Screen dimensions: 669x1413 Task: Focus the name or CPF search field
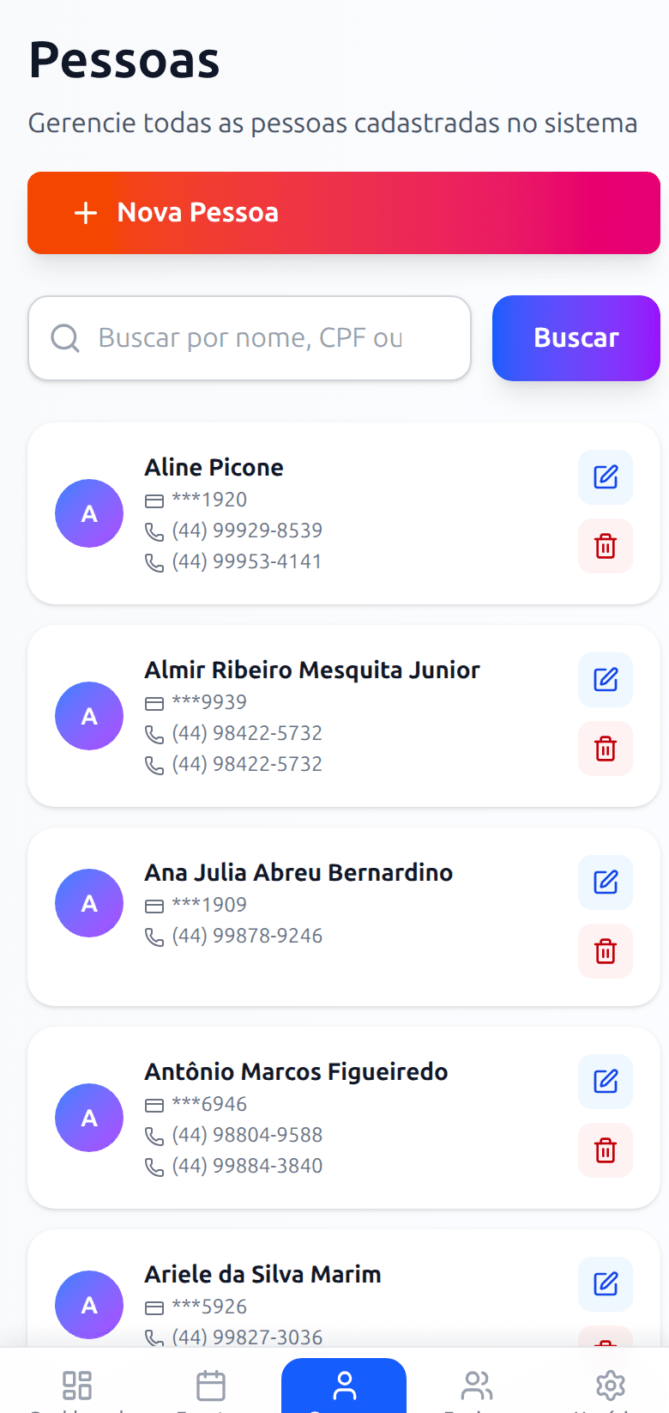[x=257, y=338]
